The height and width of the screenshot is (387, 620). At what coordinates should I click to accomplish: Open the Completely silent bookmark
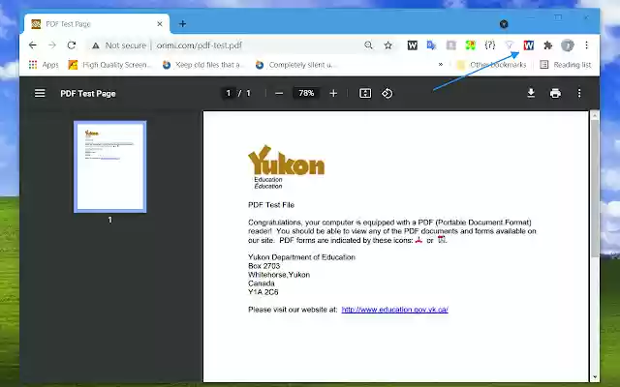click(295, 65)
